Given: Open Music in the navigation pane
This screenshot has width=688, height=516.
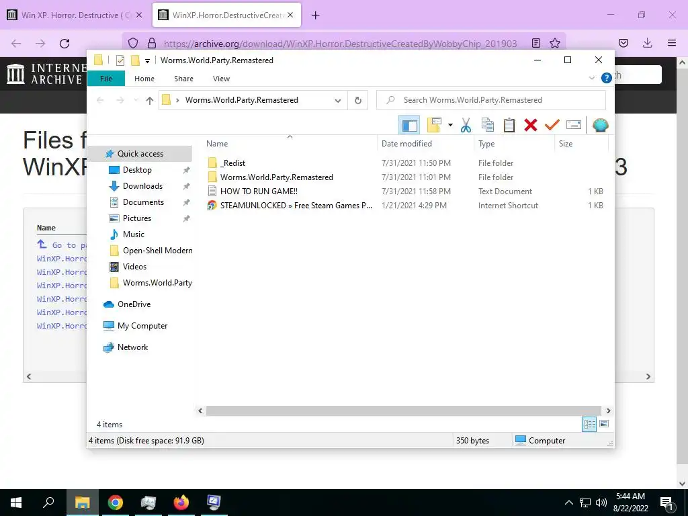Looking at the screenshot, I should [133, 234].
